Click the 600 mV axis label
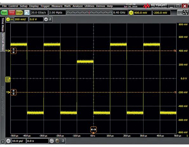The height and width of the screenshot is (147, 189). coord(183,37)
